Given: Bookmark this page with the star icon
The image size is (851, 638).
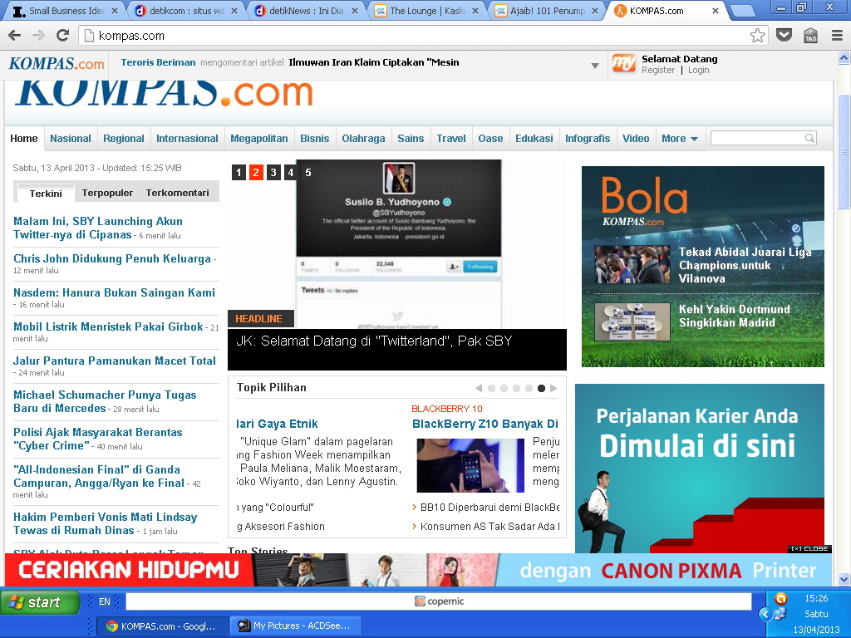Looking at the screenshot, I should click(757, 36).
